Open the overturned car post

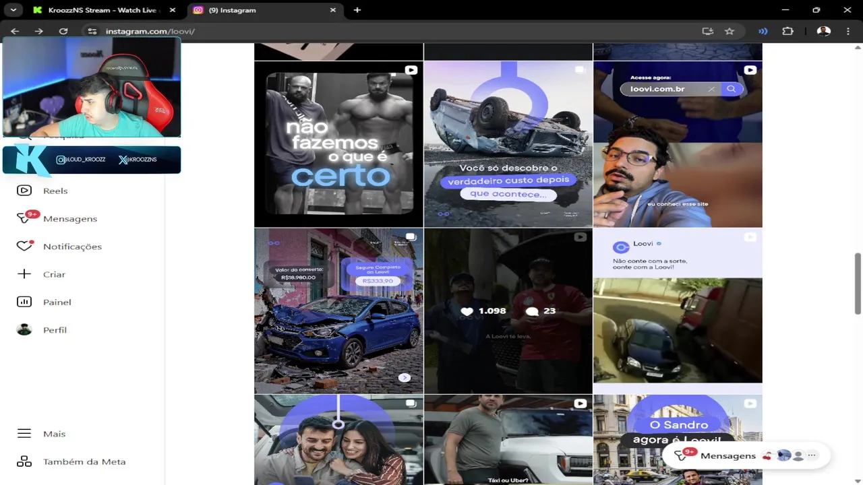coord(508,144)
